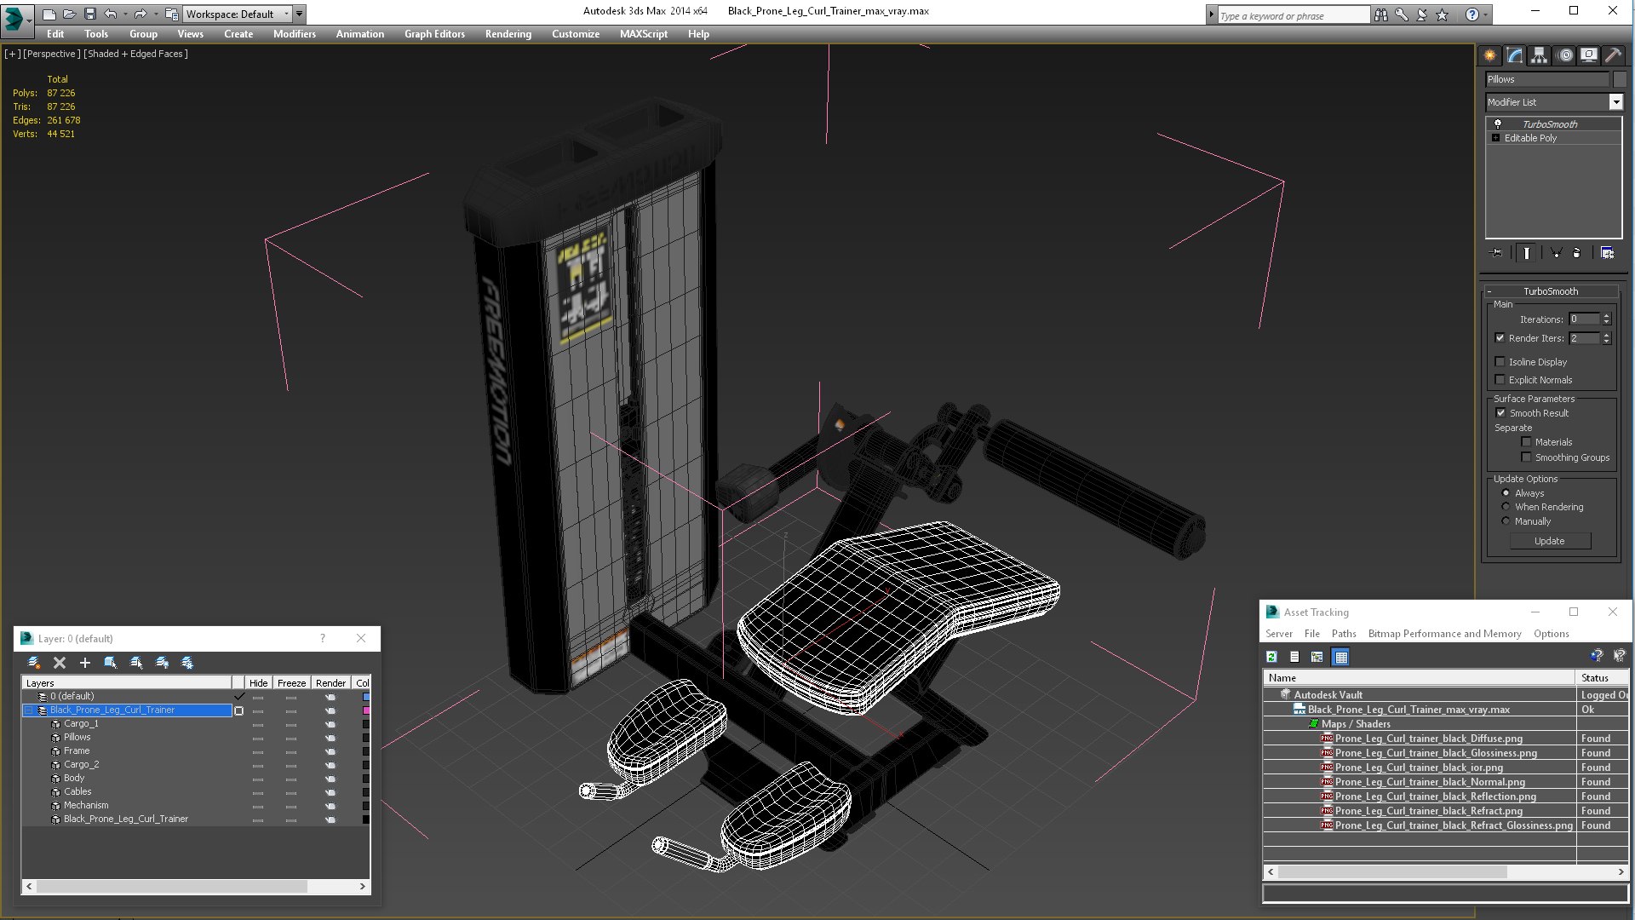Open the Create command panel tab

(x=1489, y=55)
